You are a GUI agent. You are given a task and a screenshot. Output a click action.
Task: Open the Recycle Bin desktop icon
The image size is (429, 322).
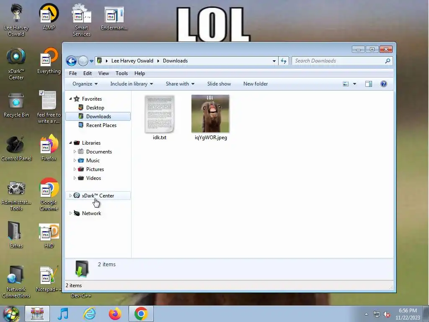point(16,105)
